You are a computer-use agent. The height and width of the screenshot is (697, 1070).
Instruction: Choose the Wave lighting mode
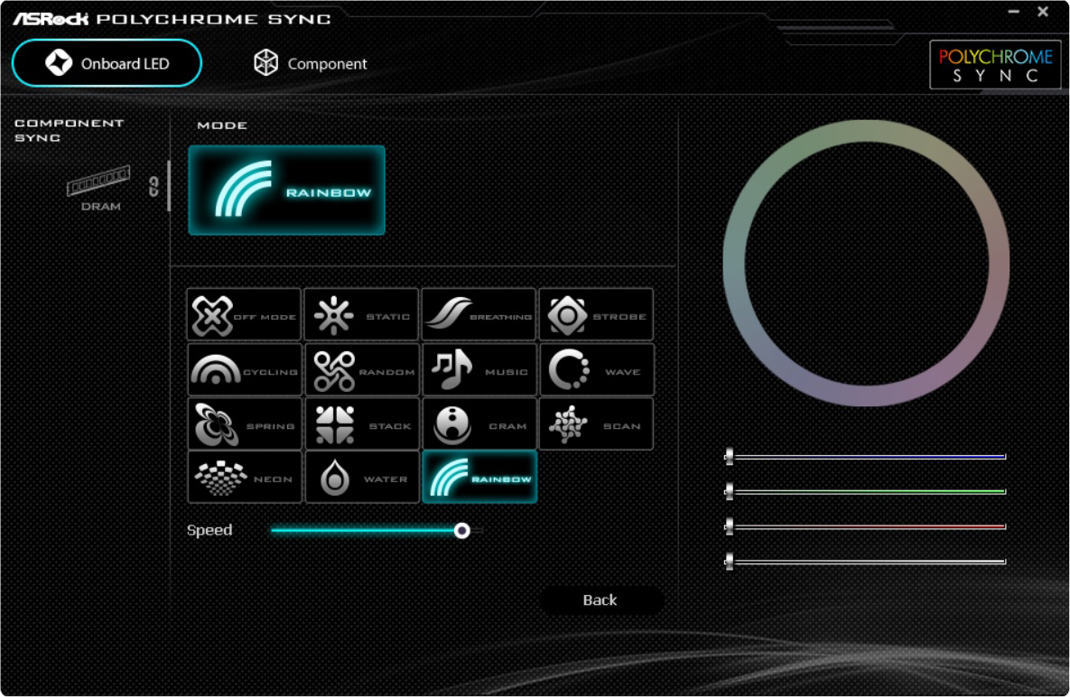point(597,370)
